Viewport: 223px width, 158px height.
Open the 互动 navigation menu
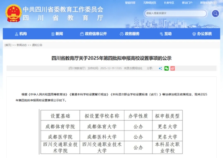click(166, 34)
